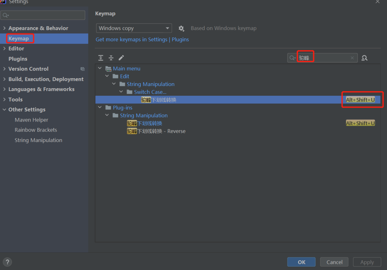Click the Find Actions by Shortcut icon
Image resolution: width=387 pixels, height=270 pixels.
[364, 58]
